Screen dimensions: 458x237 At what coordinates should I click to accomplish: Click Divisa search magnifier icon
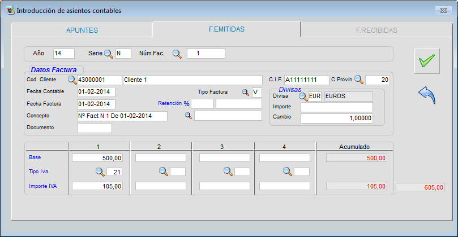point(303,96)
